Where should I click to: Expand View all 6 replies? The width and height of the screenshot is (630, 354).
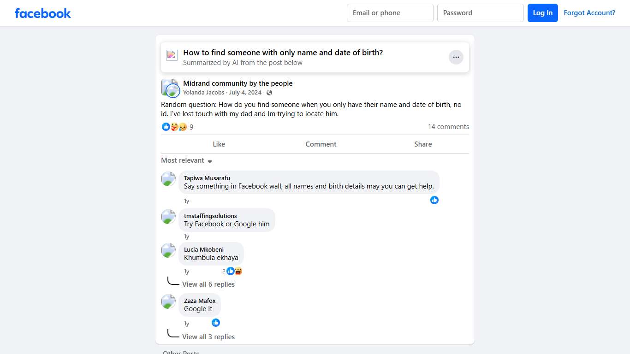click(208, 284)
